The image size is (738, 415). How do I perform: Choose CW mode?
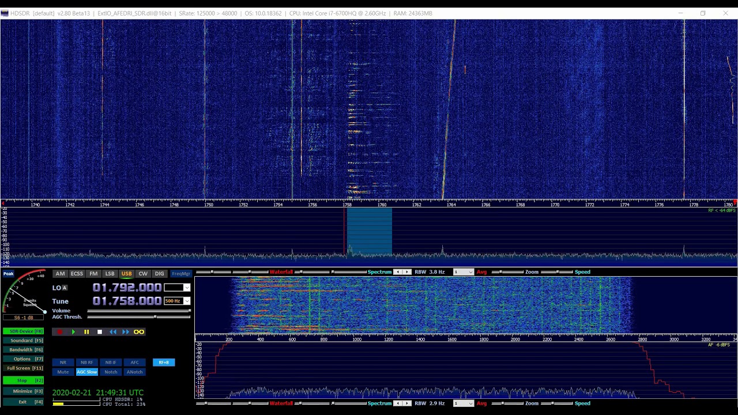coord(143,274)
